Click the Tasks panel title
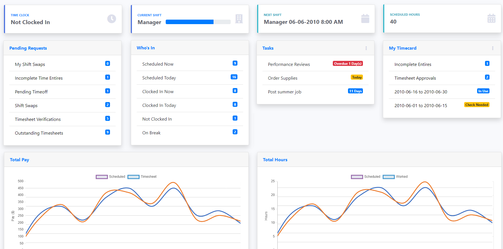 click(268, 48)
